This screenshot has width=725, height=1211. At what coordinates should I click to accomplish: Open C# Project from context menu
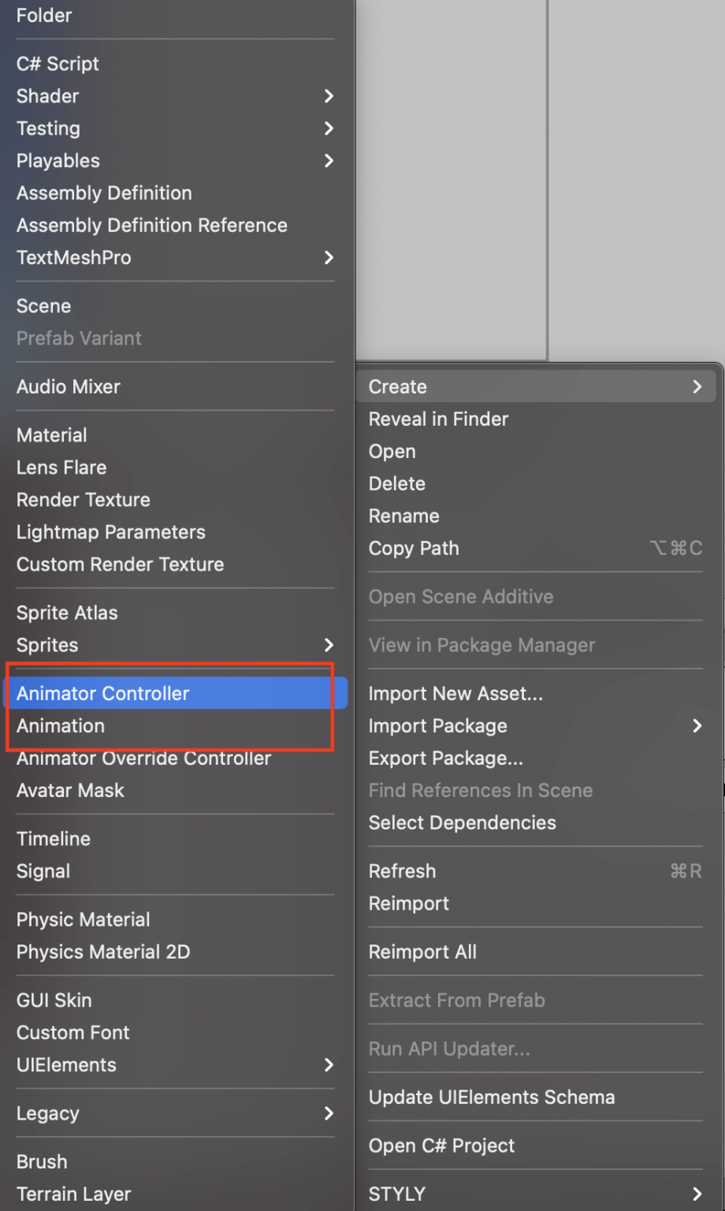point(441,1146)
